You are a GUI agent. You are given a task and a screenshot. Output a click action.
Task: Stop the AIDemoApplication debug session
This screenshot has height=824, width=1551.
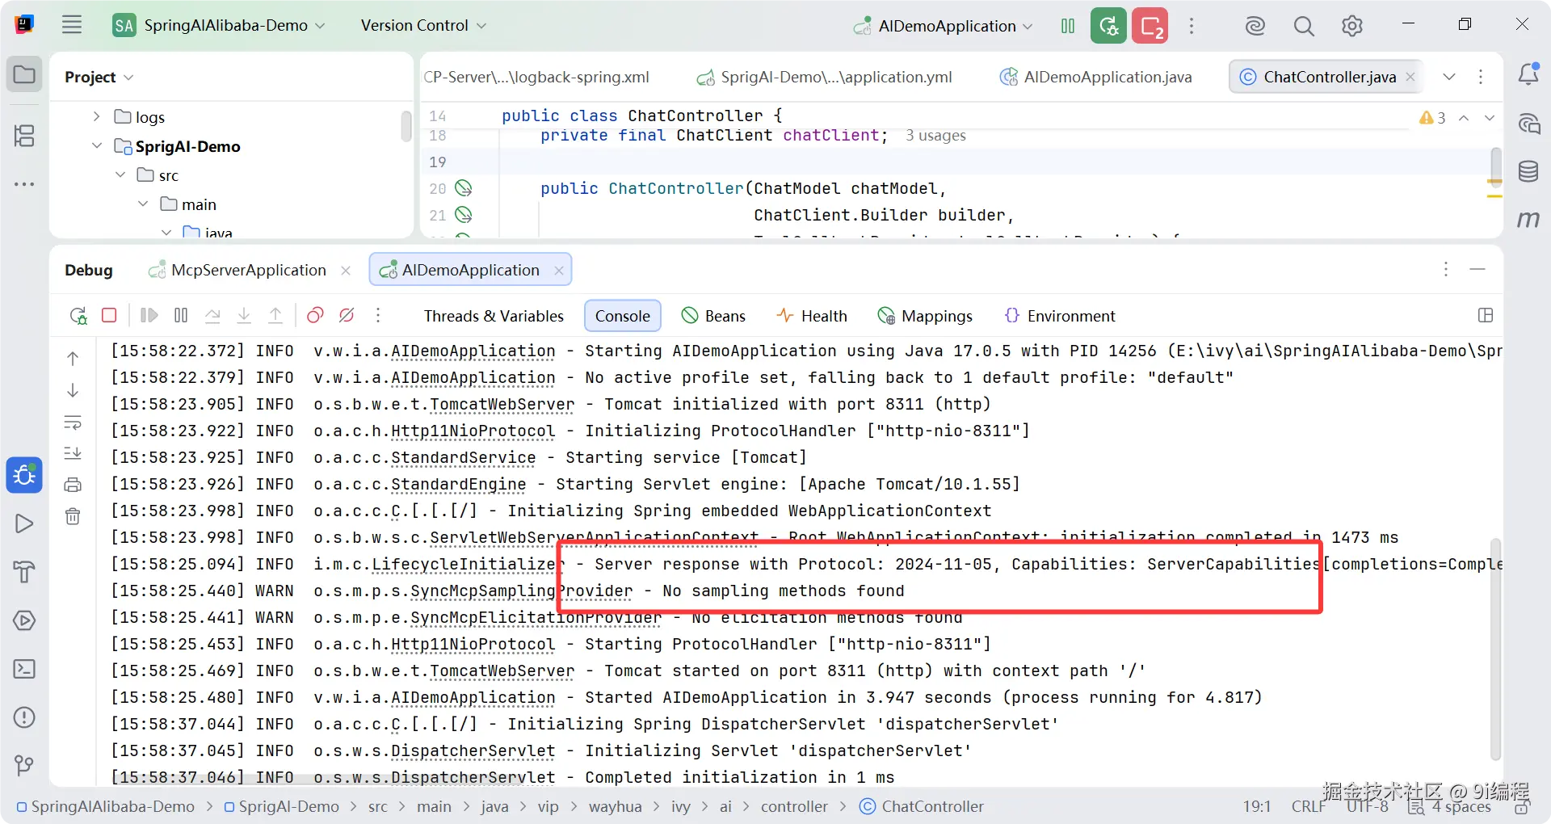point(109,315)
